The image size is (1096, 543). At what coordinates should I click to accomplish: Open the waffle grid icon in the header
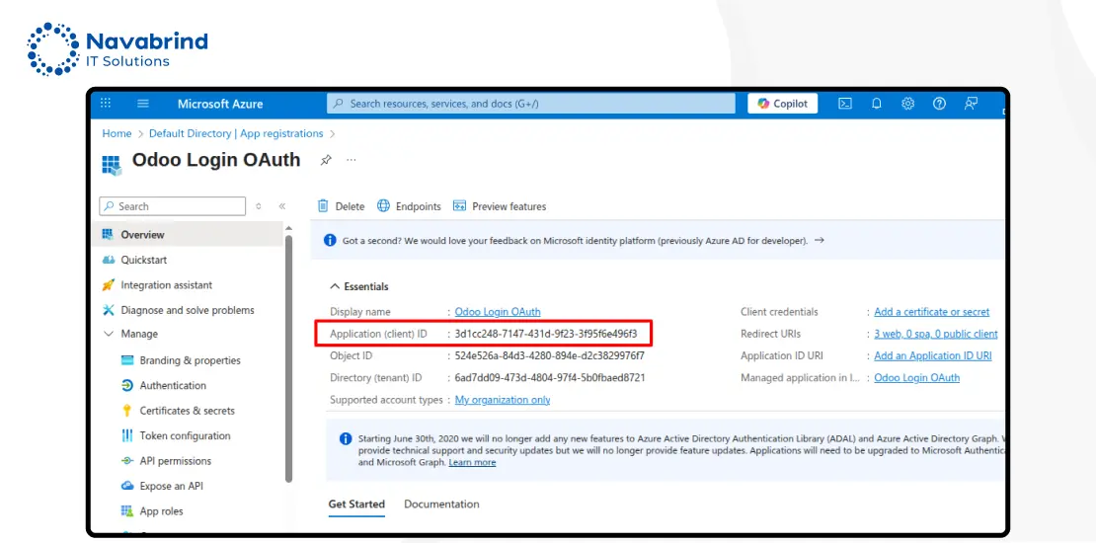107,104
